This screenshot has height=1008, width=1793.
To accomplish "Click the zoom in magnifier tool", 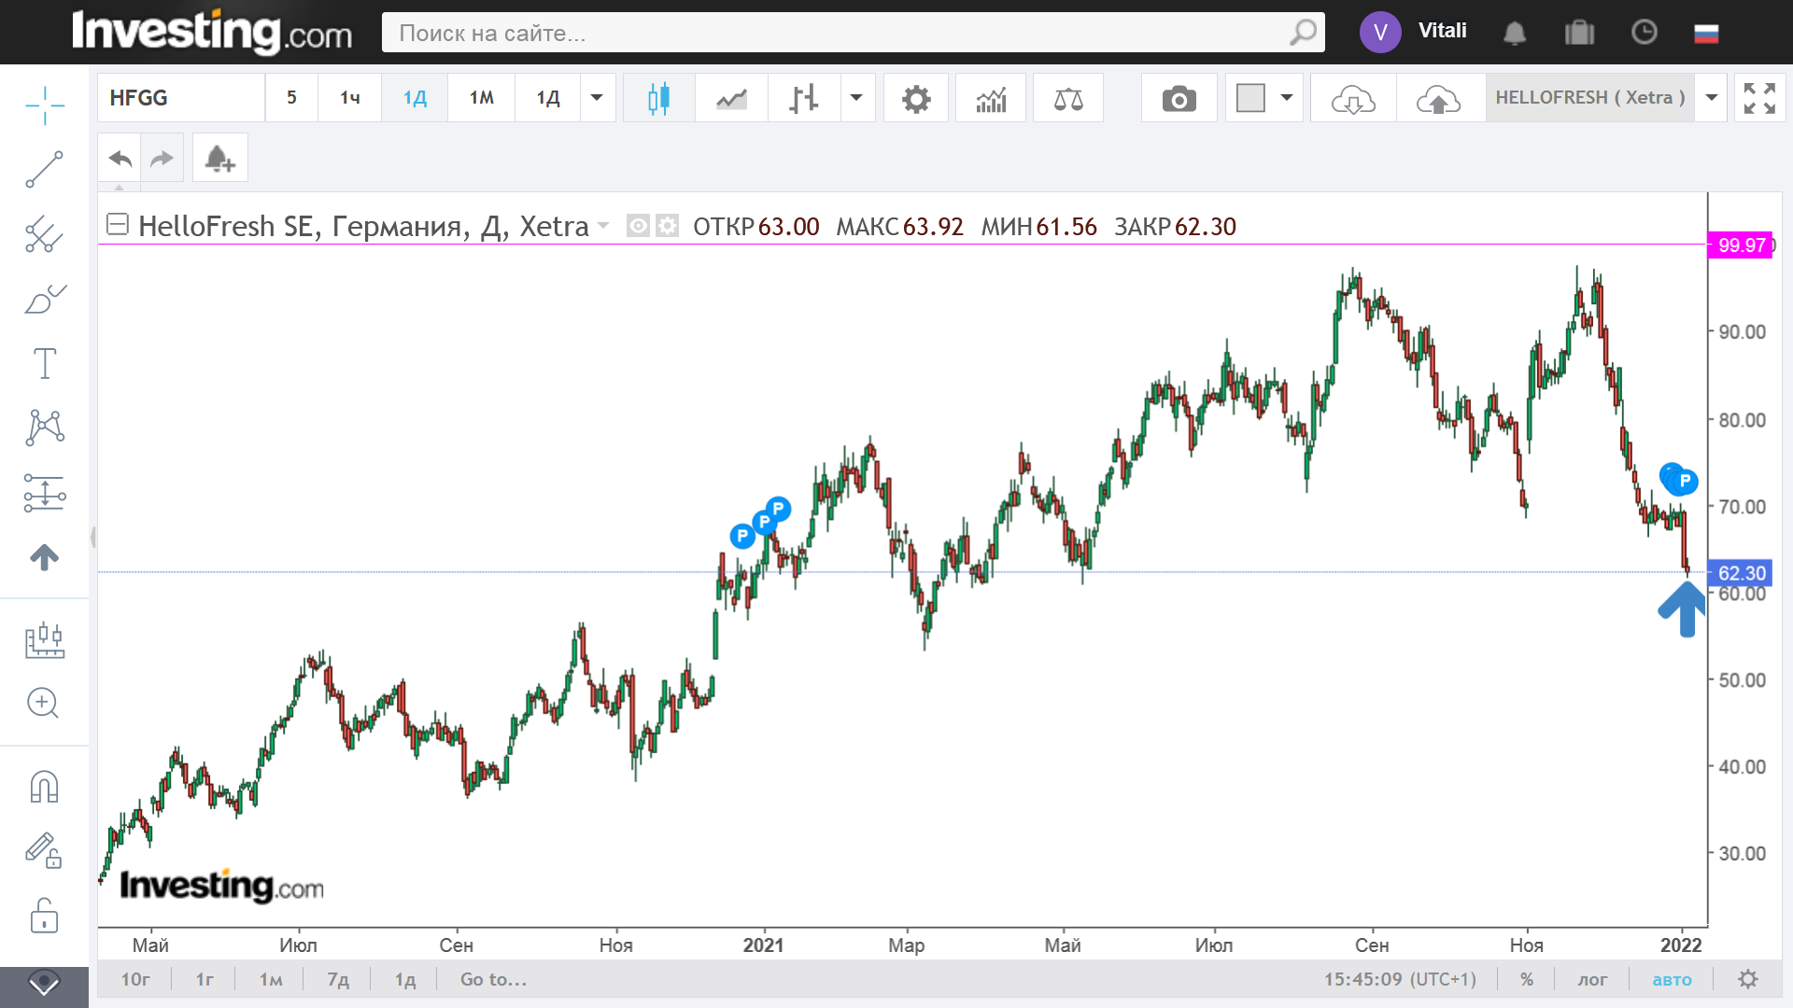I will point(44,703).
